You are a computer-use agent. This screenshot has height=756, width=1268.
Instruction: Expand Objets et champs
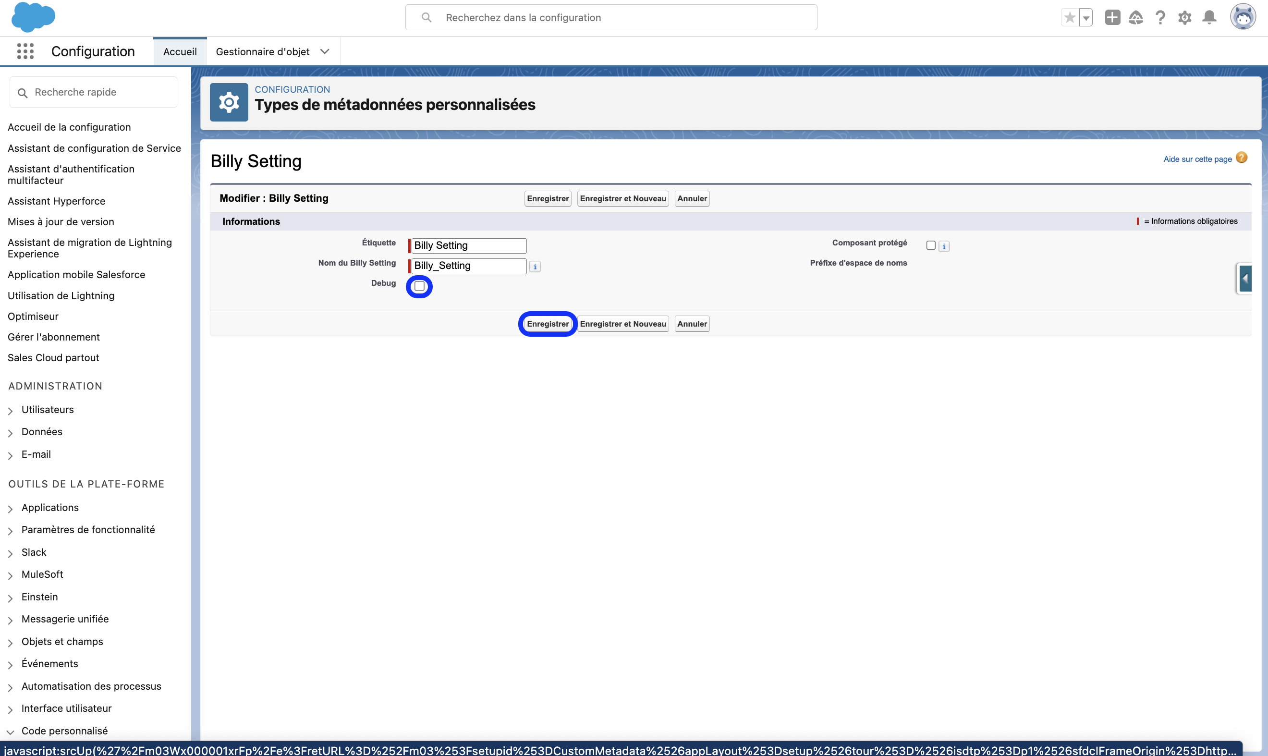pos(10,642)
